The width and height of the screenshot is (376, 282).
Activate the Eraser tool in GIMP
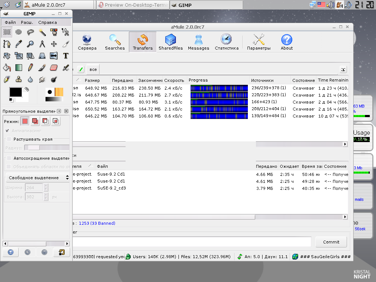point(54,68)
